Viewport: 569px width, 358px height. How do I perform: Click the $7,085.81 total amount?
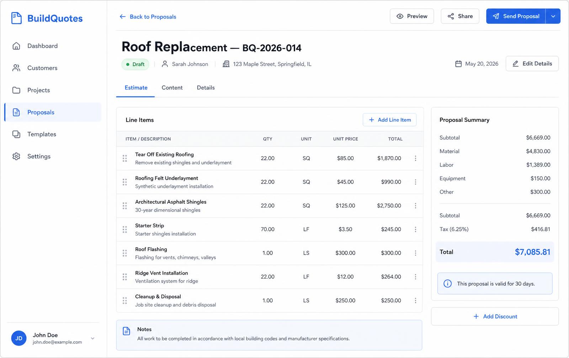click(532, 252)
